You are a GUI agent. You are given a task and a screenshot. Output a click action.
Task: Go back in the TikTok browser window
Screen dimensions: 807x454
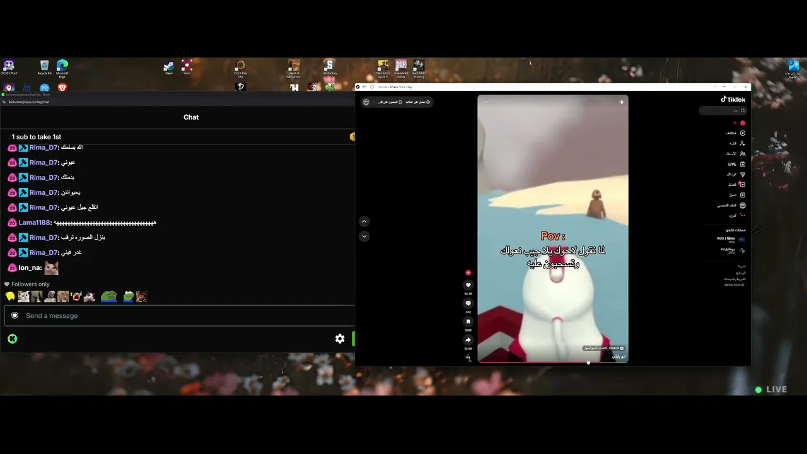tap(364, 87)
